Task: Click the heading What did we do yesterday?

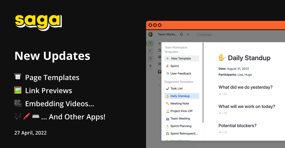Action: [x=245, y=87]
